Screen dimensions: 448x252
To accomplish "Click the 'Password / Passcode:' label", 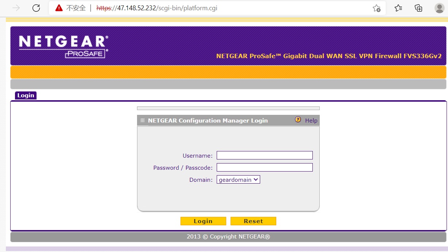I will point(183,168).
